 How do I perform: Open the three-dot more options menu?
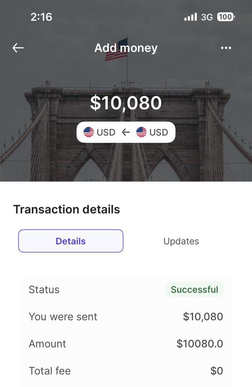point(226,48)
